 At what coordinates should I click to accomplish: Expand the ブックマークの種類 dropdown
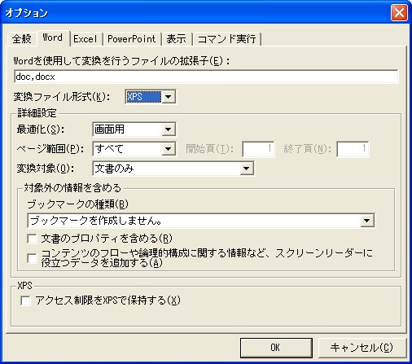[x=201, y=221]
